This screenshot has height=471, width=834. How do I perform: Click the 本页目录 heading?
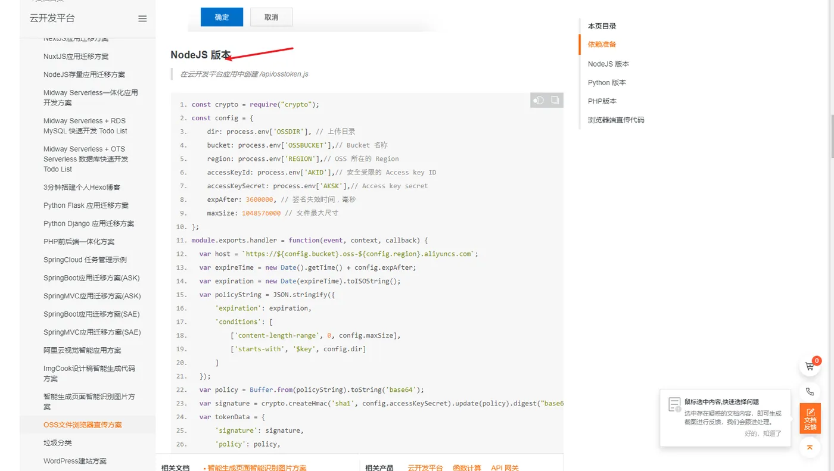[x=602, y=26]
